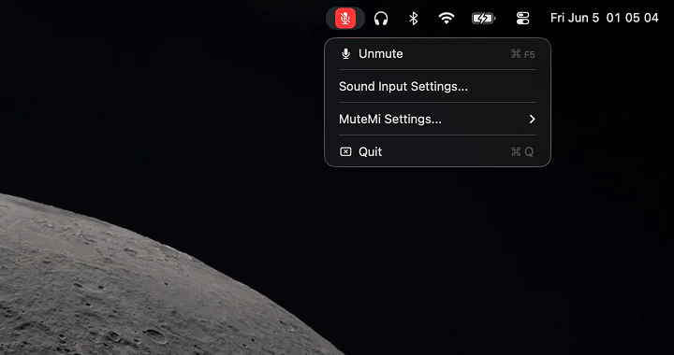This screenshot has width=674, height=355.
Task: Open the Wi-Fi status menu
Action: 447,18
